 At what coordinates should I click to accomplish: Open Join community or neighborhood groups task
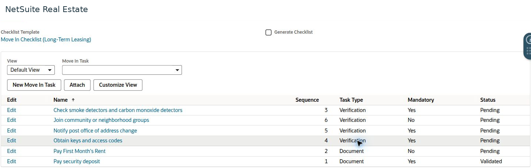[101, 120]
